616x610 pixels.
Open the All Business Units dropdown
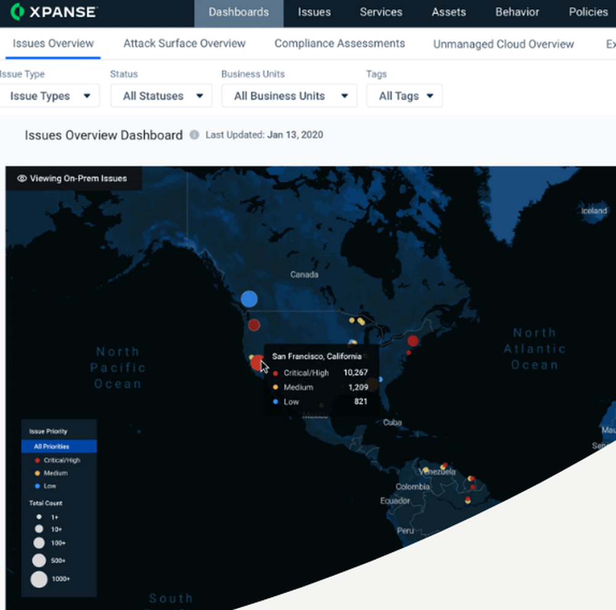(289, 96)
